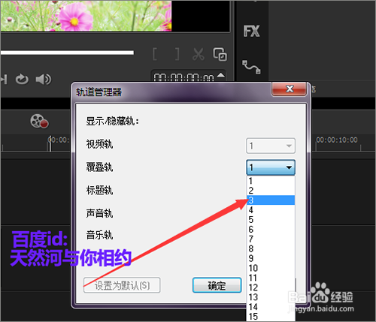
Task: Click the record/capture film reel icon
Action: 39,121
